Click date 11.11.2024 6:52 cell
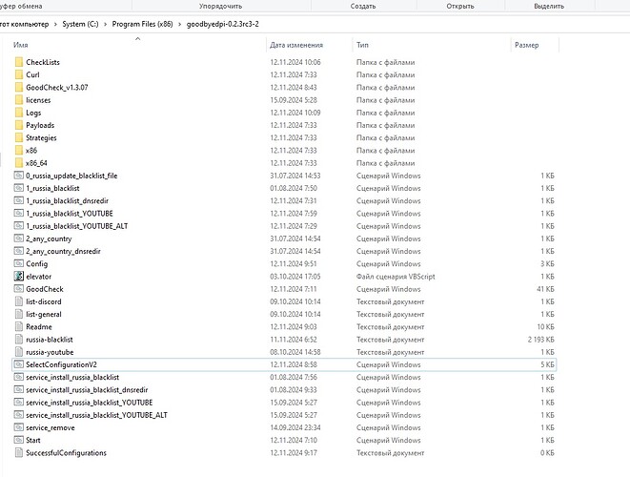Screen dimensions: 630x477 coord(294,340)
